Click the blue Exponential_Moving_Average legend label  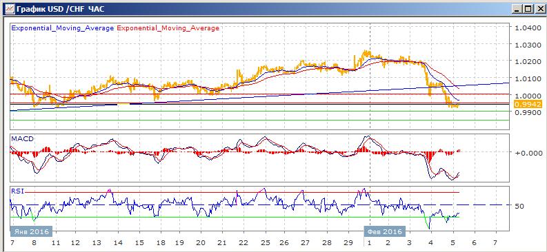tap(63, 28)
